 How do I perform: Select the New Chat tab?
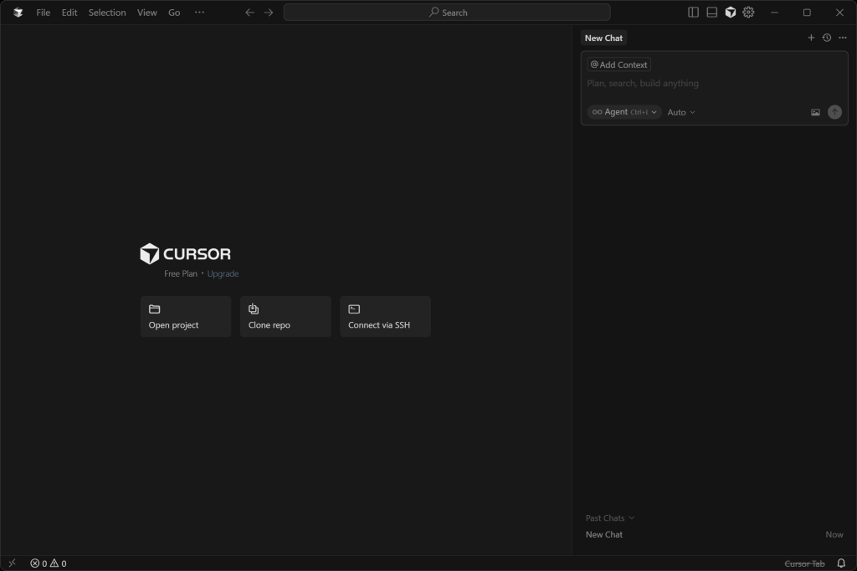603,38
